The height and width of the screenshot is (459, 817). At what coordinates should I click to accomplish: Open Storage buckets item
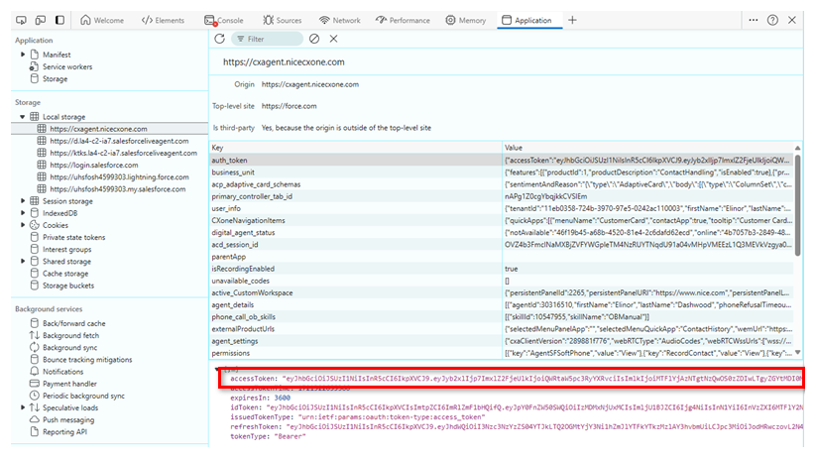(x=68, y=286)
